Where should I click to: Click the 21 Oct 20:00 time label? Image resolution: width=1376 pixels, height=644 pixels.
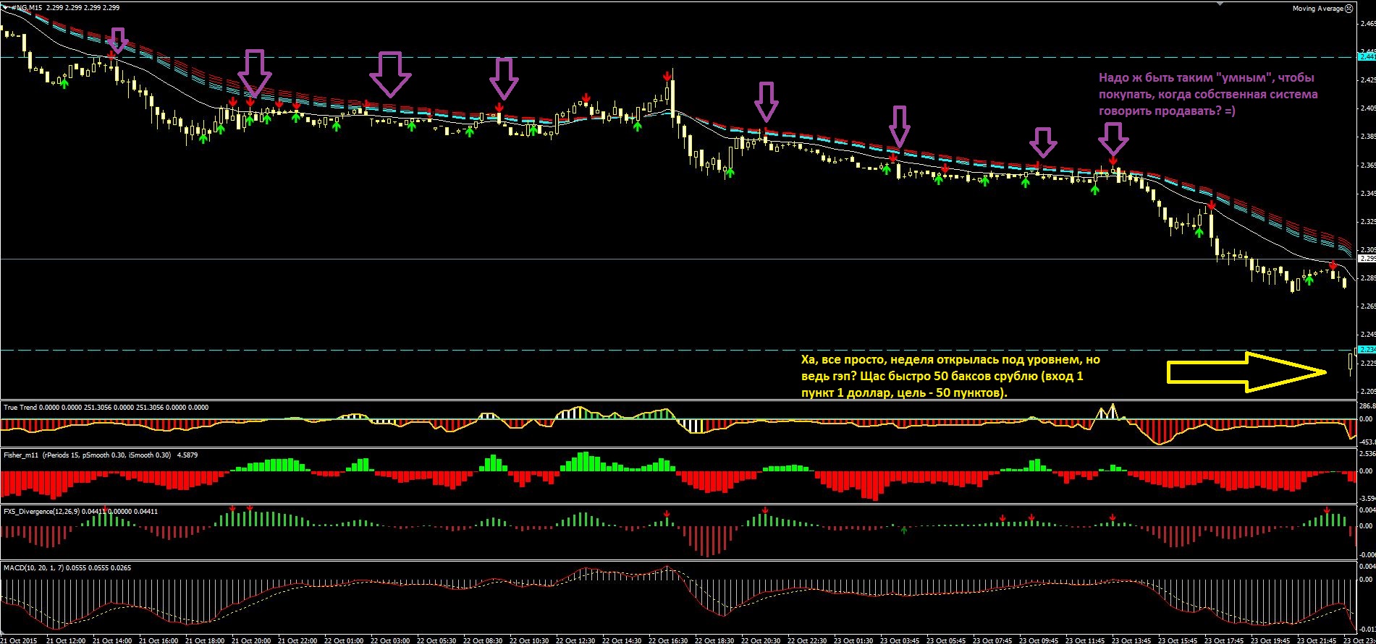(252, 640)
